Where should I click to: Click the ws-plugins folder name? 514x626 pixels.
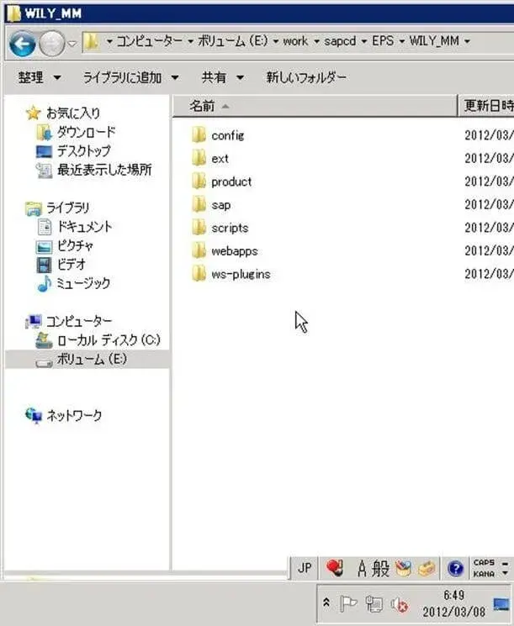pos(241,275)
